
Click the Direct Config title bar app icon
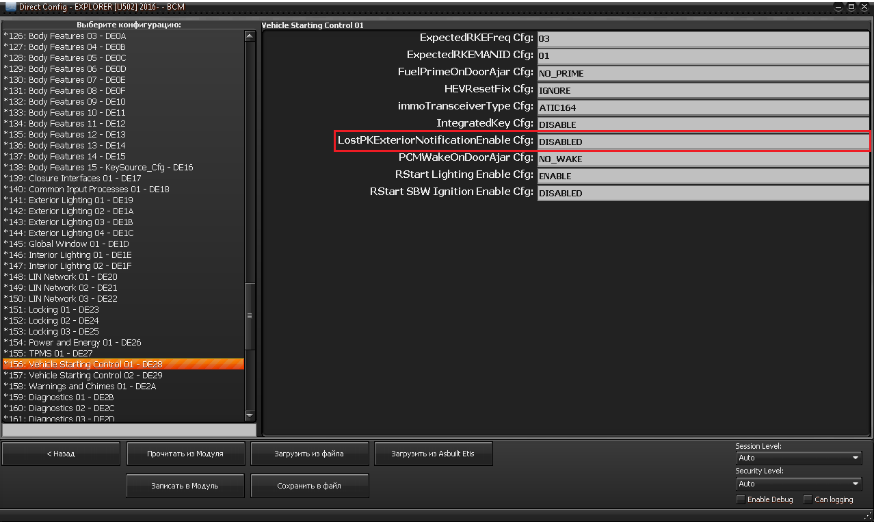(x=10, y=6)
